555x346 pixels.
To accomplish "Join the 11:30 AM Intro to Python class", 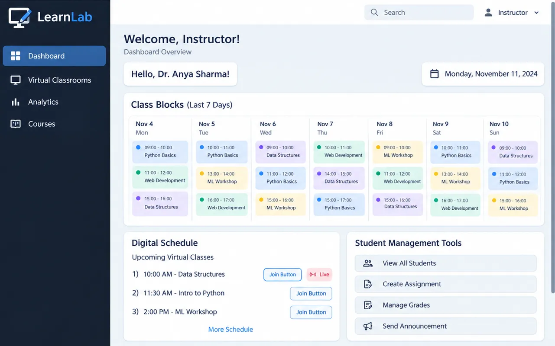I will [311, 294].
